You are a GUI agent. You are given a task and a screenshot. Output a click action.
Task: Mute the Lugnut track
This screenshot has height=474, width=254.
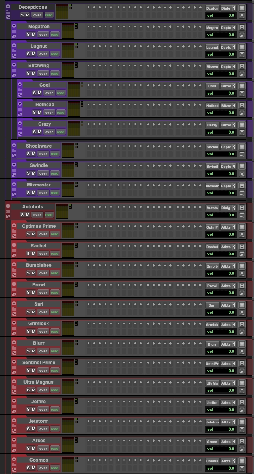pos(34,54)
